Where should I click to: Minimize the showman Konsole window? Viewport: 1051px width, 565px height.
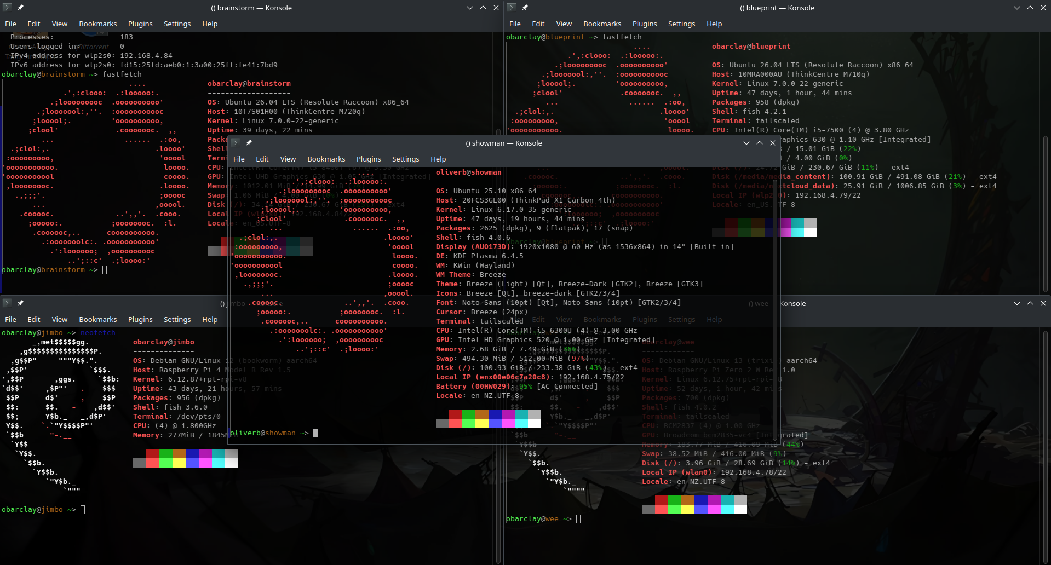tap(746, 143)
